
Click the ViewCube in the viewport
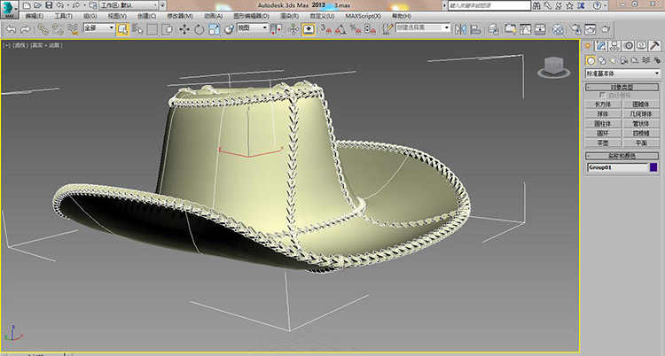[x=553, y=66]
